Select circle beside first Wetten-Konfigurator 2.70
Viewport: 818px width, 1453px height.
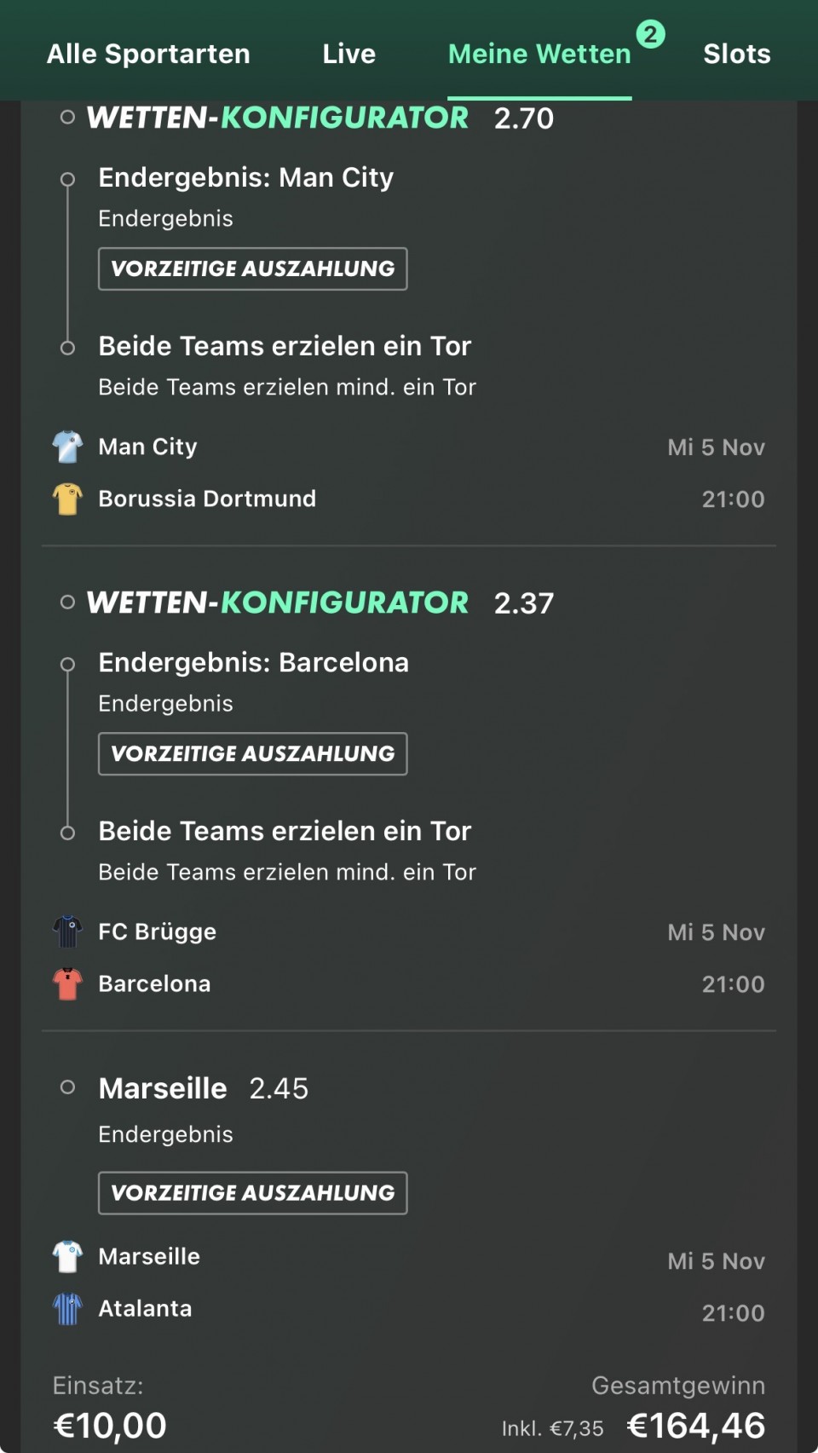coord(67,118)
